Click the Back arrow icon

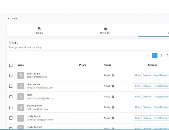tap(9, 19)
